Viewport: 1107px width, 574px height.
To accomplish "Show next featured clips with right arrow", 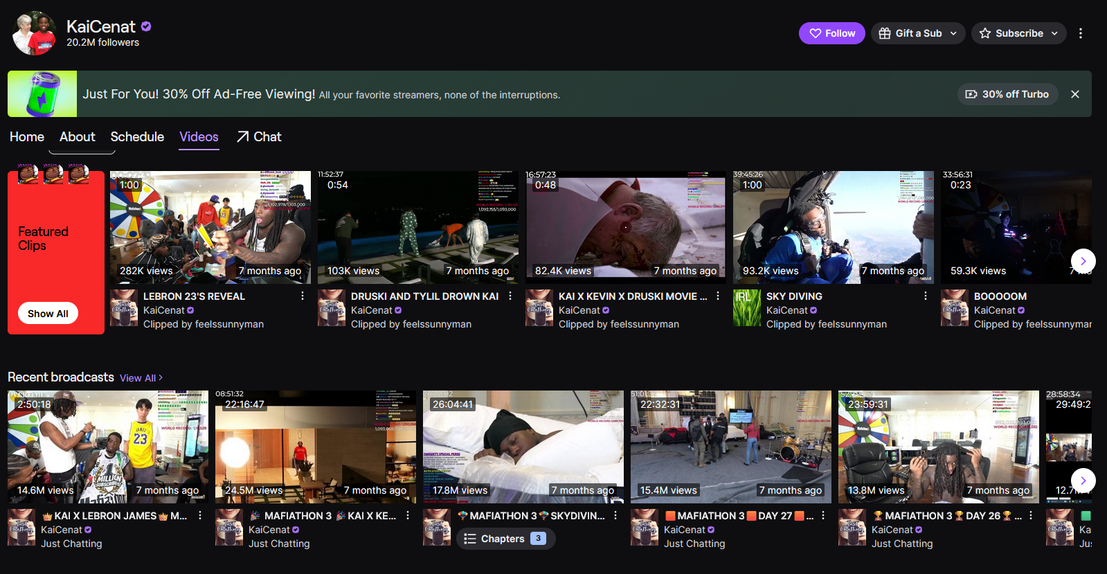I will click(x=1083, y=261).
